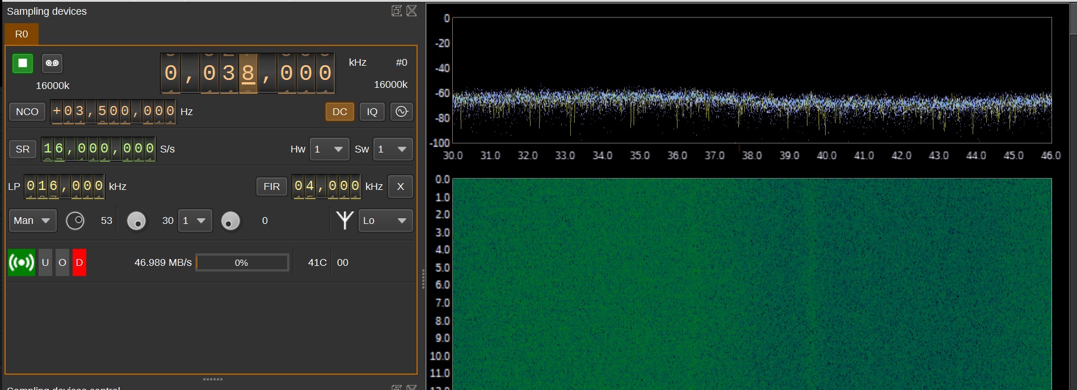Click the 16000k label under the stop button
1077x390 pixels.
[53, 86]
